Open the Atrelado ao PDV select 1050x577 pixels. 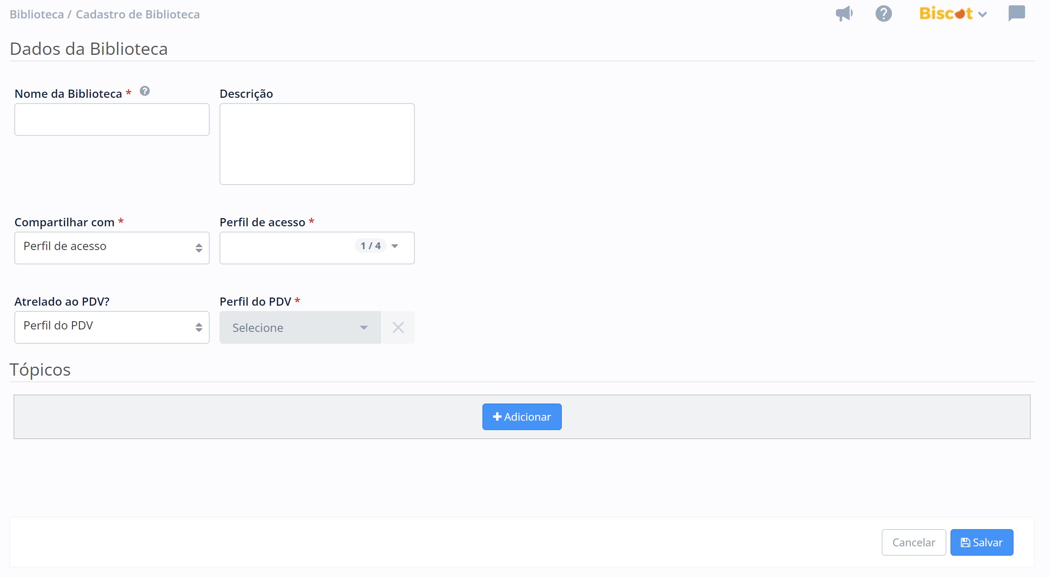tap(112, 327)
